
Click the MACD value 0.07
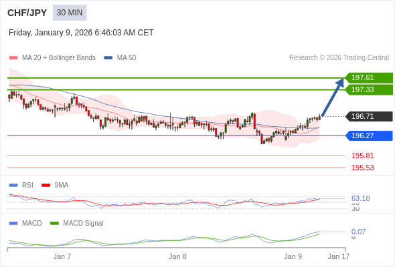tap(358, 232)
